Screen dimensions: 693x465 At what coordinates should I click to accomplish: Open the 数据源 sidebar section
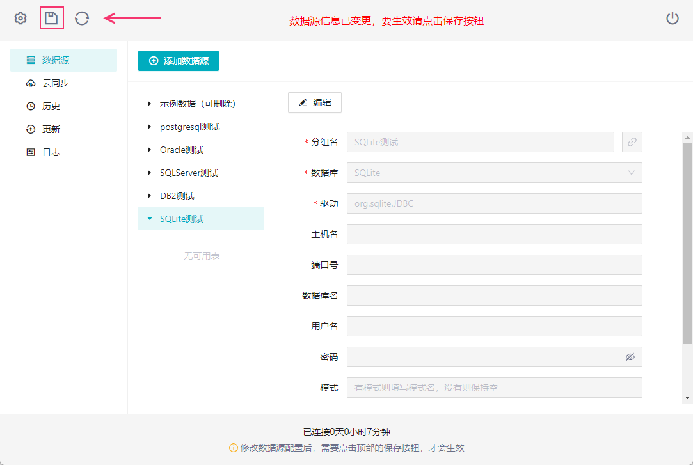point(63,60)
